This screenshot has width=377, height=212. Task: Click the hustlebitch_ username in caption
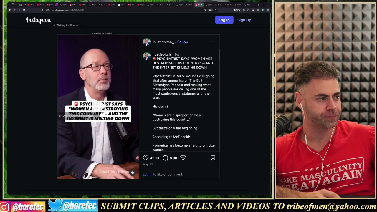pyautogui.click(x=163, y=54)
